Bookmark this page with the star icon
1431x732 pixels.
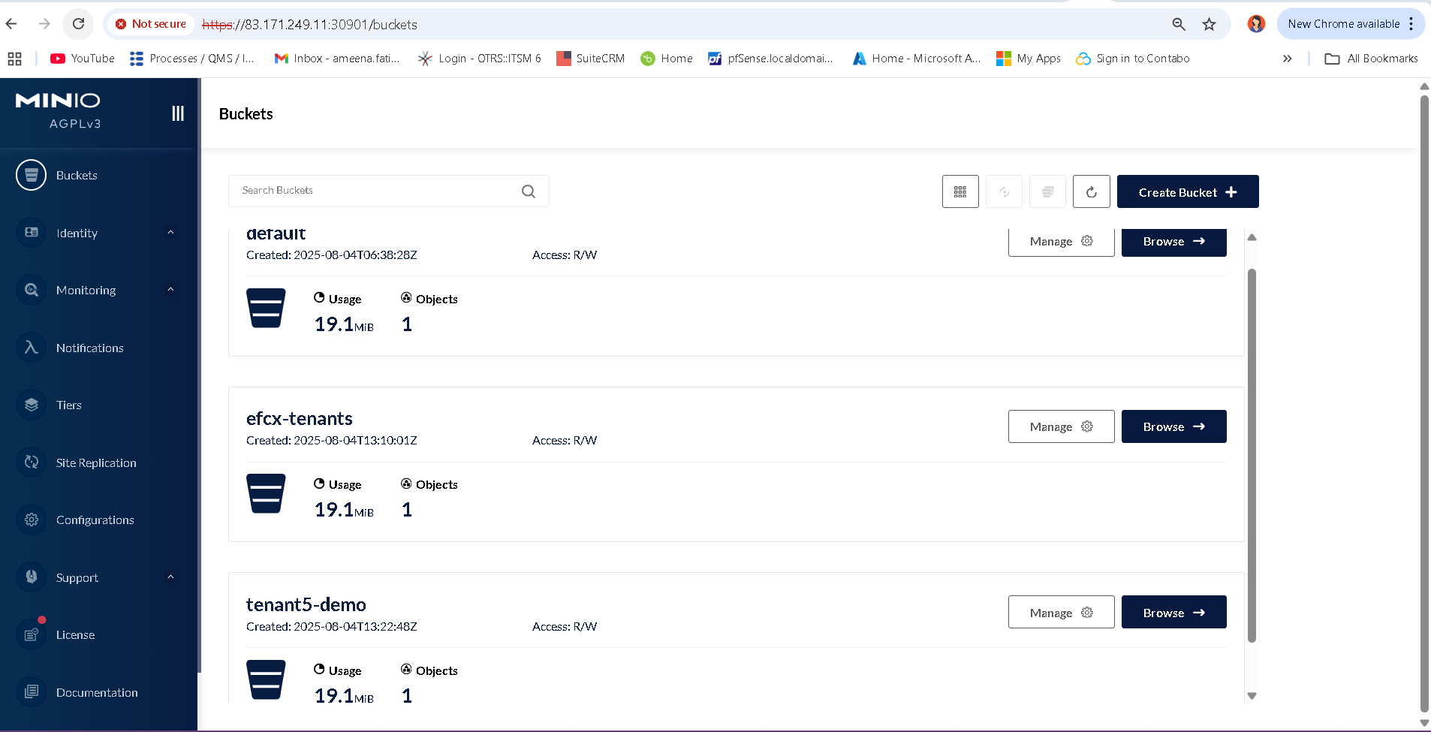click(1209, 24)
